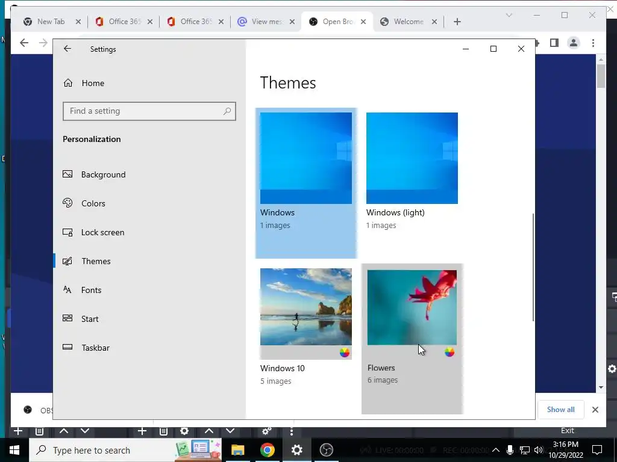
Task: Click the Start tiles icon
Action: point(67,318)
